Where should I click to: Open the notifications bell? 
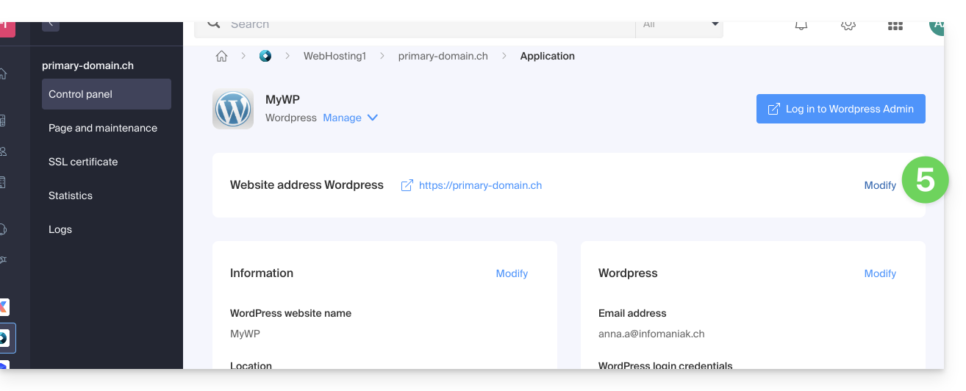pos(801,26)
